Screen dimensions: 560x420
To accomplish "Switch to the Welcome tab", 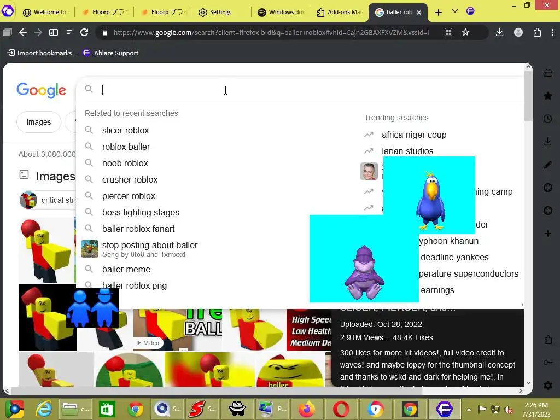I will (45, 12).
